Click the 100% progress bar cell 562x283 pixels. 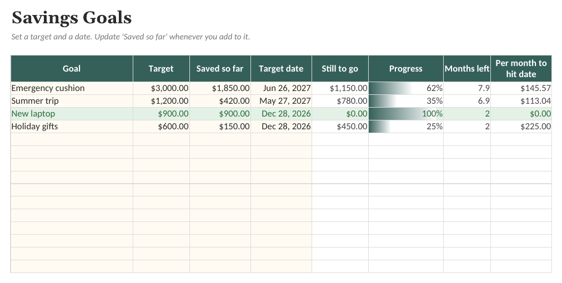(x=406, y=114)
